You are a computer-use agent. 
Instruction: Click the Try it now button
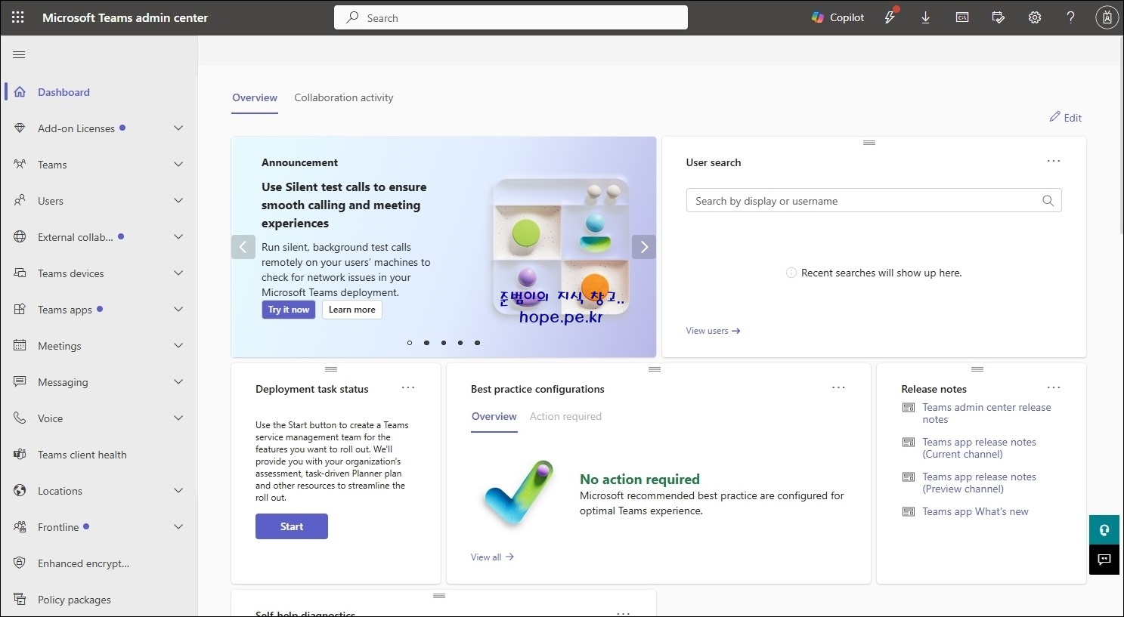(289, 310)
